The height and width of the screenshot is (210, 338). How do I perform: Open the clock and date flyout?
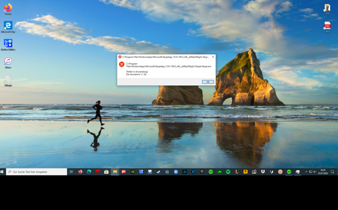(323, 172)
